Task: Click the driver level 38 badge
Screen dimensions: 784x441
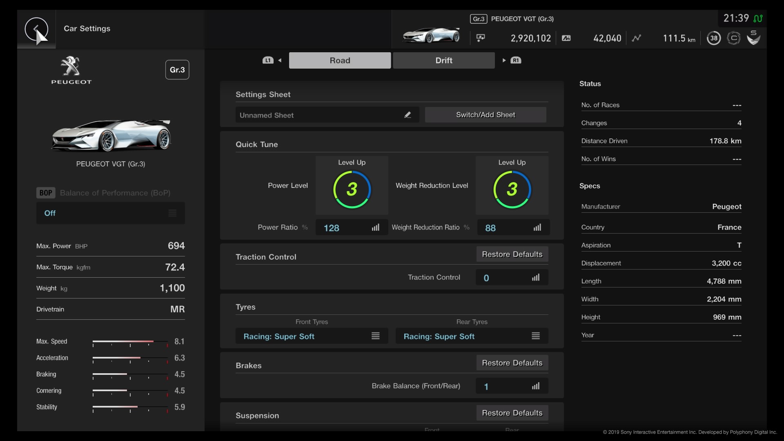Action: point(713,38)
